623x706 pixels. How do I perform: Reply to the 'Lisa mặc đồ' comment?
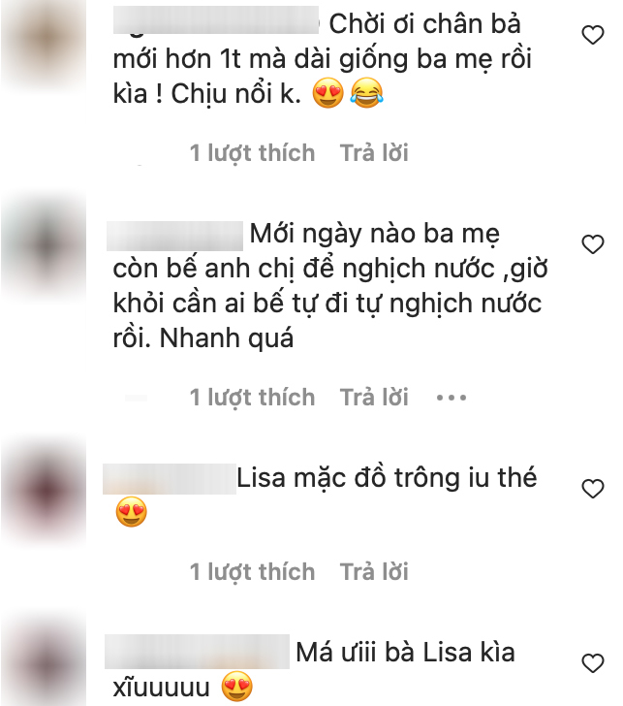point(374,571)
